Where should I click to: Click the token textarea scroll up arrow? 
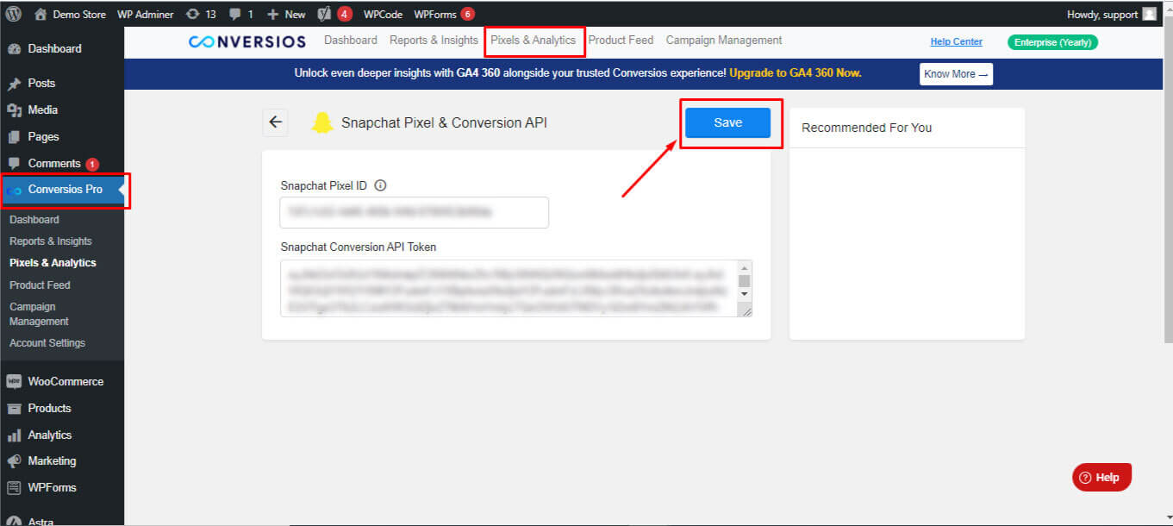[x=745, y=267]
